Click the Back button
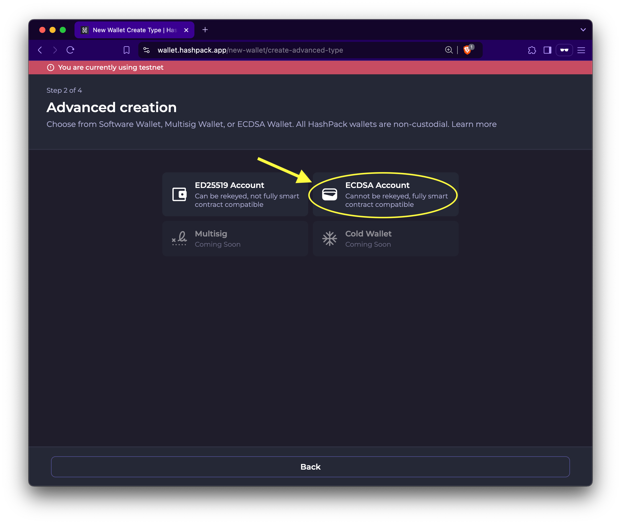 tap(310, 467)
